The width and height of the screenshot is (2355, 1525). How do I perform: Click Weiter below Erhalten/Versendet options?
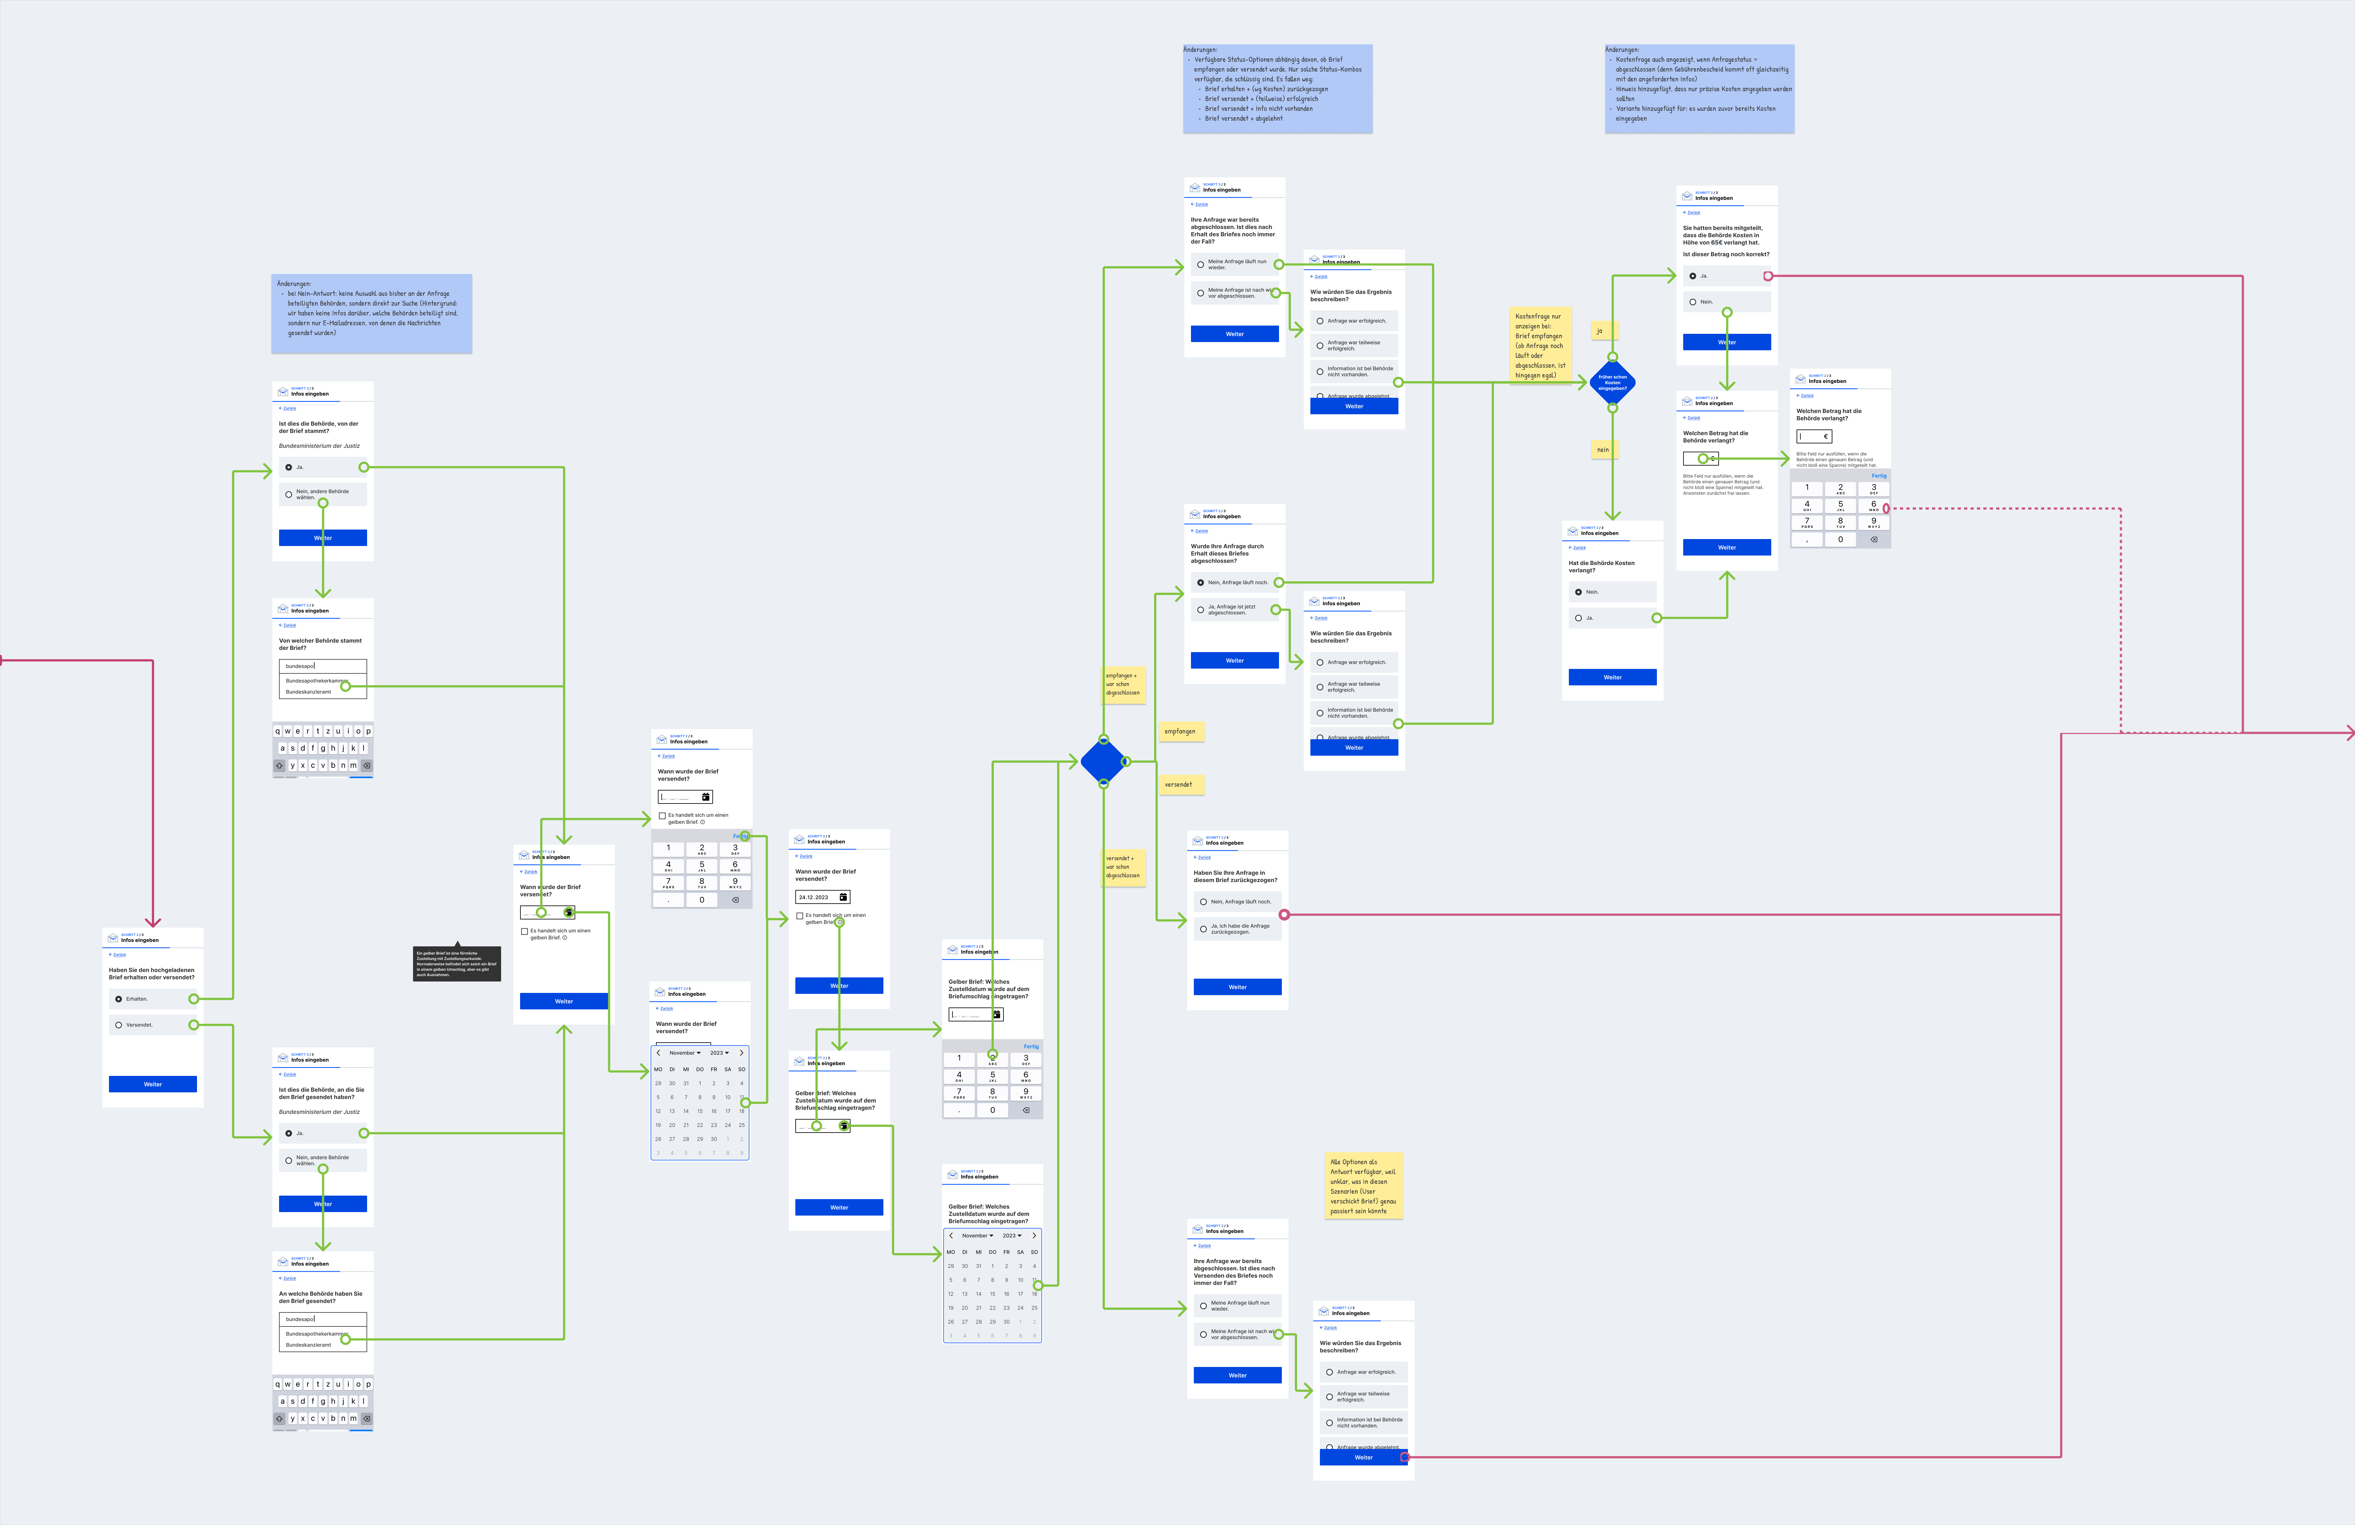coord(152,1085)
